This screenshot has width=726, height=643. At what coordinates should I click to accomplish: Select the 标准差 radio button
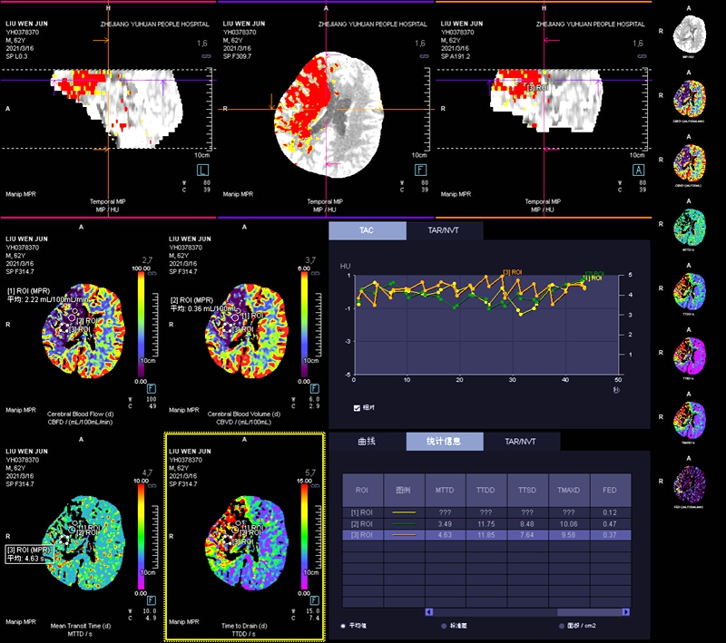click(444, 625)
